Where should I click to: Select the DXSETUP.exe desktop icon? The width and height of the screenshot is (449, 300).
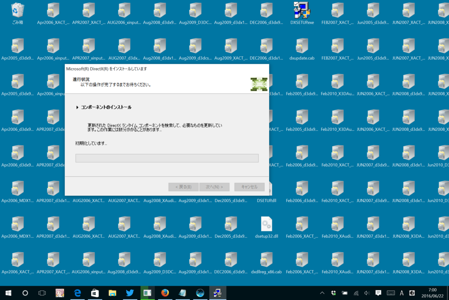pyautogui.click(x=302, y=13)
